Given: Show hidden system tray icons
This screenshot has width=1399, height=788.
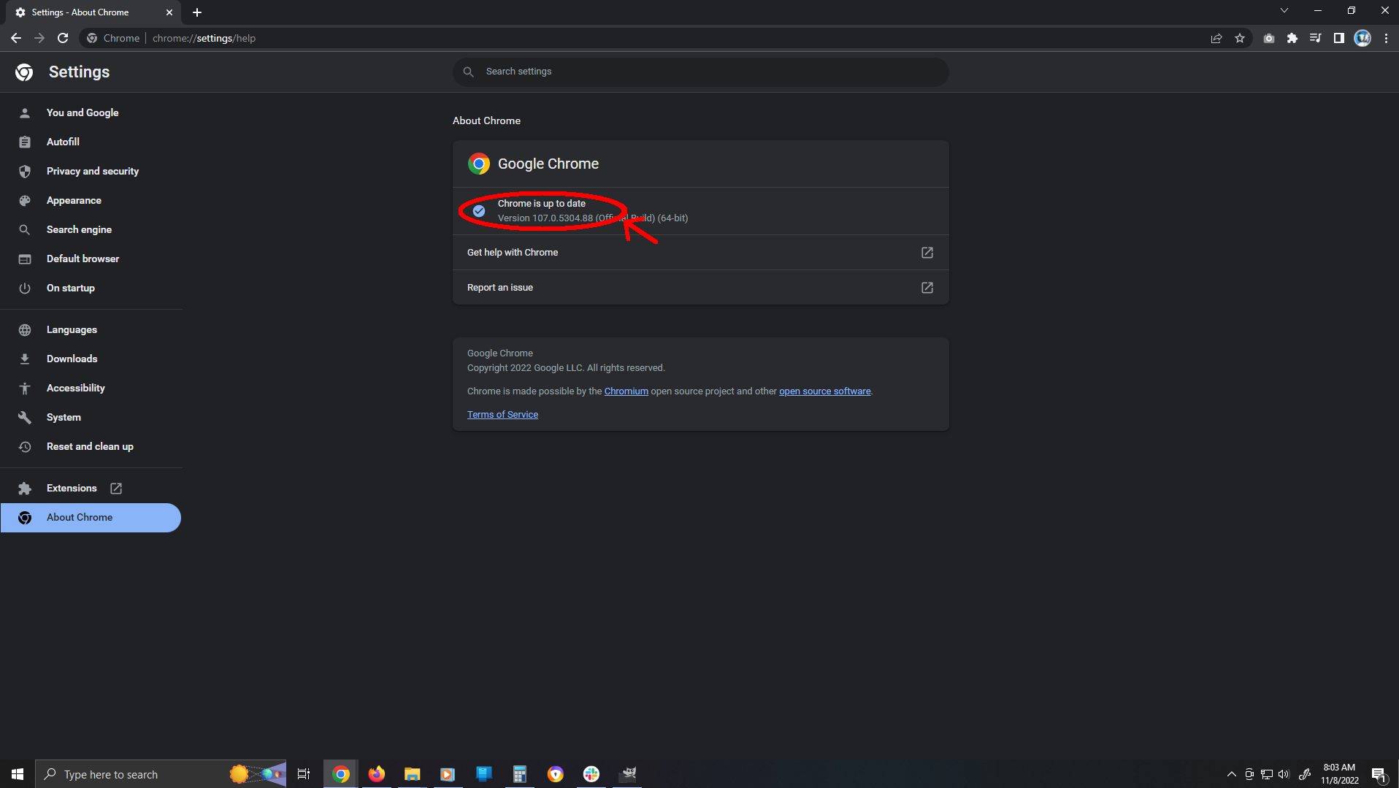Looking at the screenshot, I should (x=1232, y=774).
